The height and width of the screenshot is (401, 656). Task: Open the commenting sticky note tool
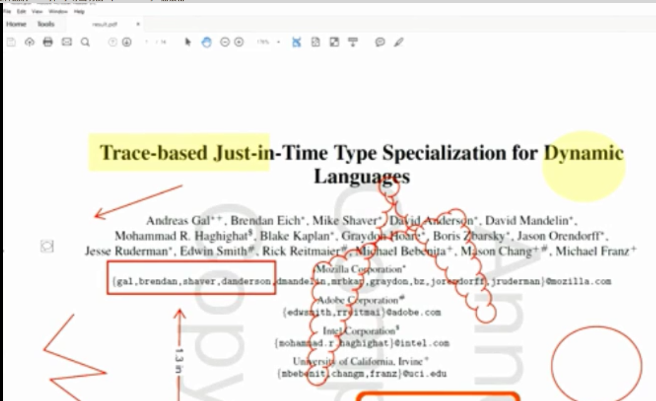379,42
